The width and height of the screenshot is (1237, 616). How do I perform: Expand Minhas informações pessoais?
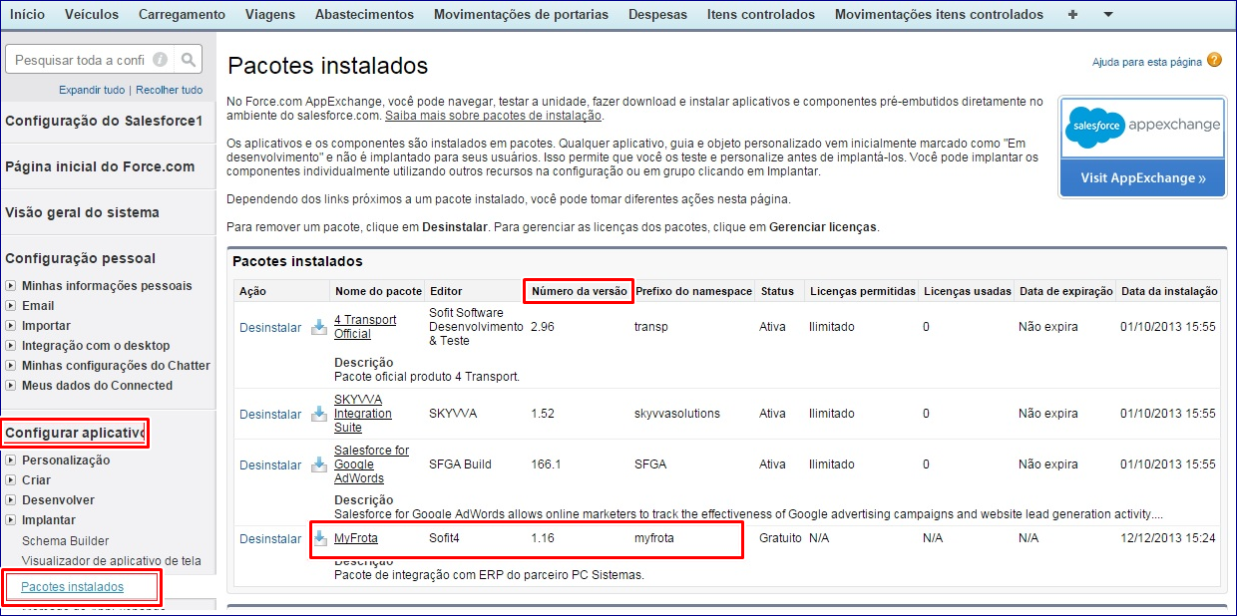[x=11, y=286]
